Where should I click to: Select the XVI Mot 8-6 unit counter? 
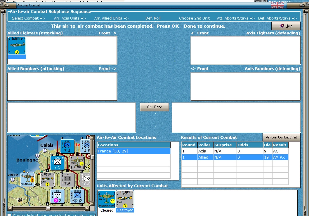[x=86, y=179]
